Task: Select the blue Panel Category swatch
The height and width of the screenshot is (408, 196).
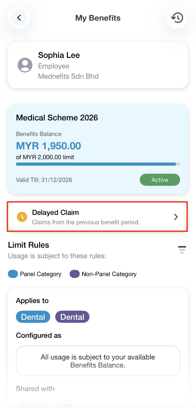Action: click(x=13, y=274)
